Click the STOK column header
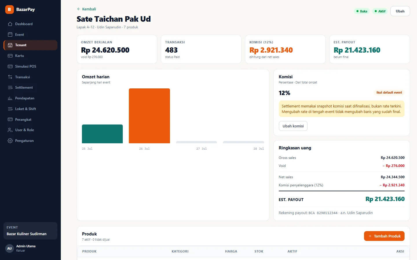The image size is (417, 260). [259, 251]
